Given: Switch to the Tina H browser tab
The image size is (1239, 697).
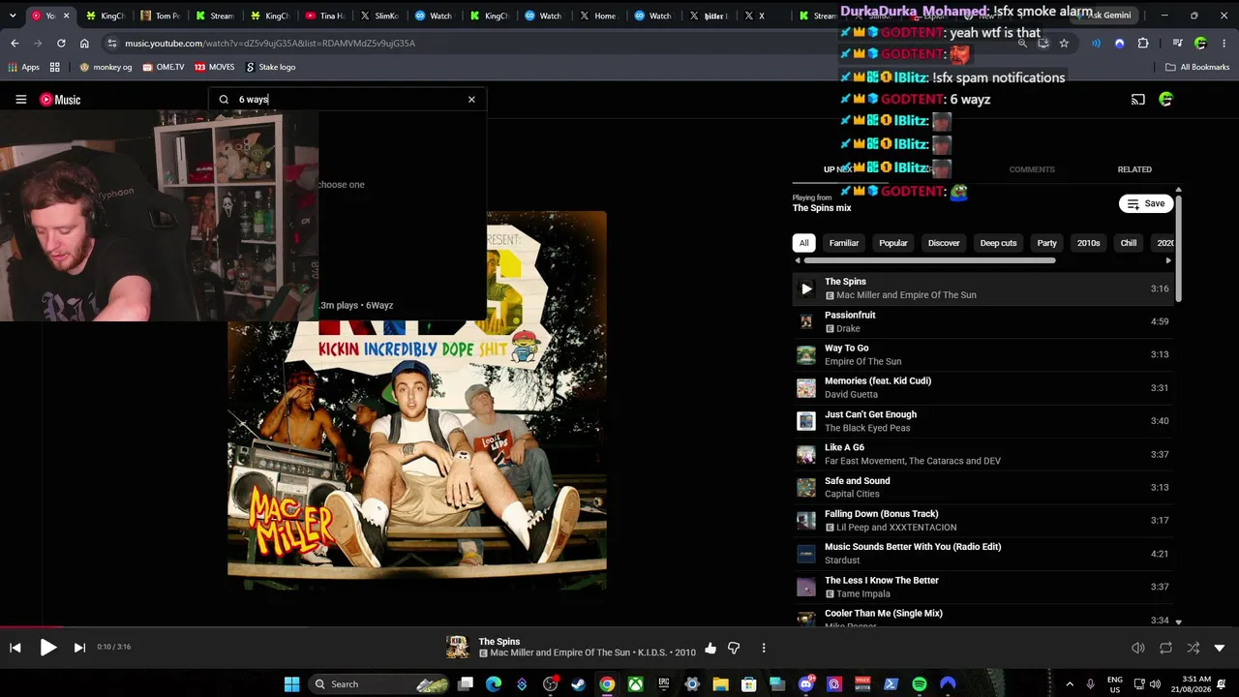Looking at the screenshot, I should (x=325, y=15).
